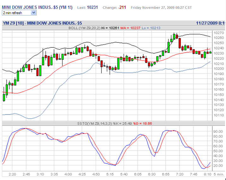Click the Bollinger Hi = 10261 value
This screenshot has width=226, height=180.
[110, 28]
